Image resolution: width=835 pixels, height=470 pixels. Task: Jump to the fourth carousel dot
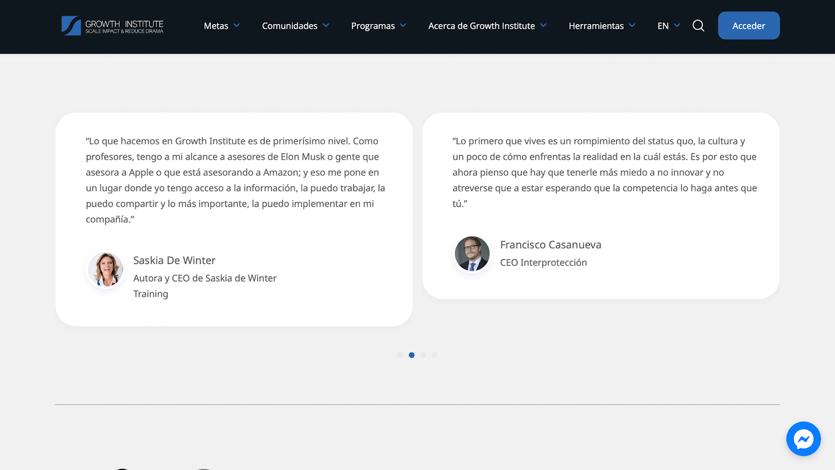pyautogui.click(x=435, y=355)
